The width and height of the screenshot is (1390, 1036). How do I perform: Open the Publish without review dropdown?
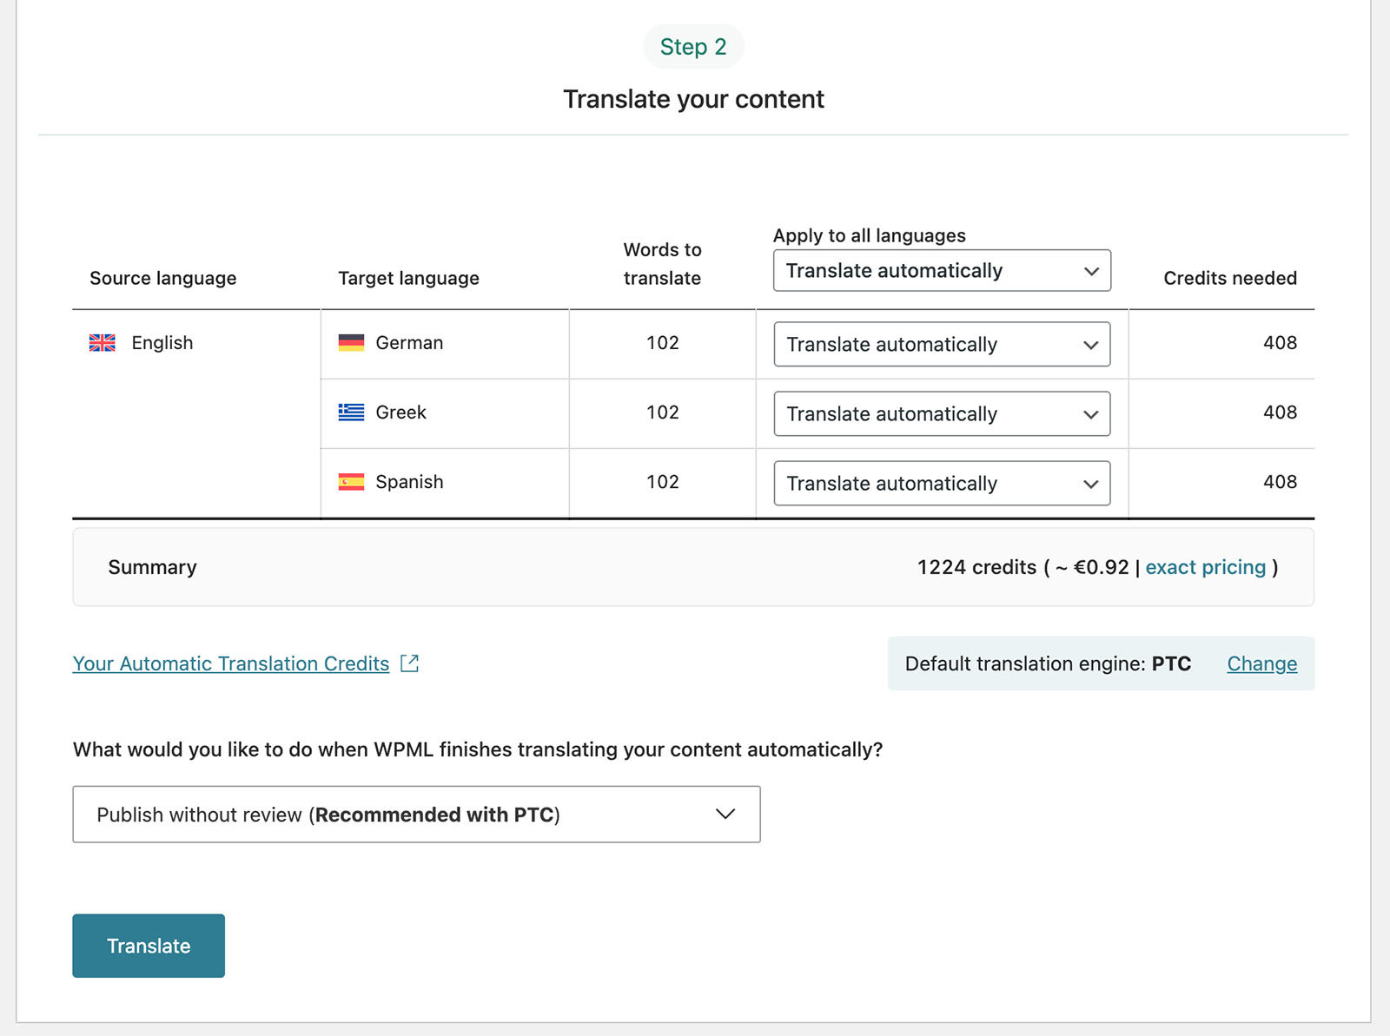pyautogui.click(x=416, y=815)
